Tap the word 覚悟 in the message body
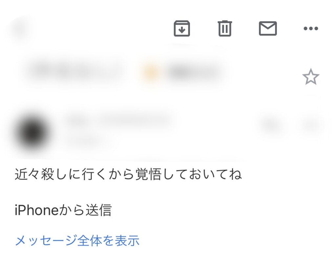 coord(148,174)
